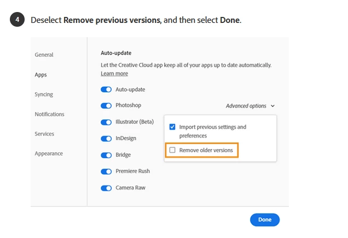Image resolution: width=348 pixels, height=238 pixels.
Task: Go to Syncing preferences
Action: (44, 94)
